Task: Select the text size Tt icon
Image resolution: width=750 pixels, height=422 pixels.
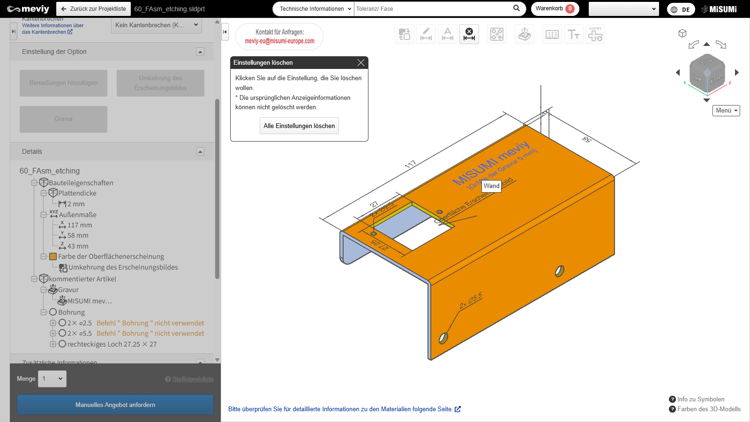Action: (574, 34)
